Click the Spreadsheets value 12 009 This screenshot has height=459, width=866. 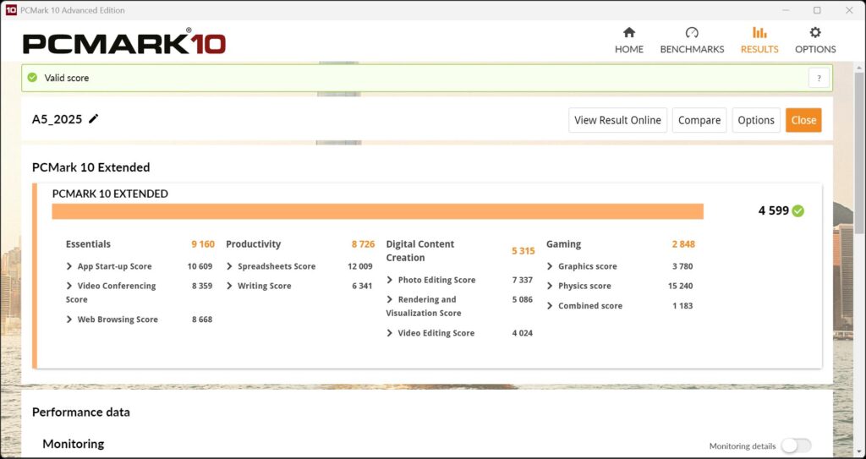(x=360, y=266)
